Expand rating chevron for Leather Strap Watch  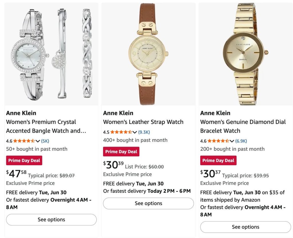coord(134,132)
